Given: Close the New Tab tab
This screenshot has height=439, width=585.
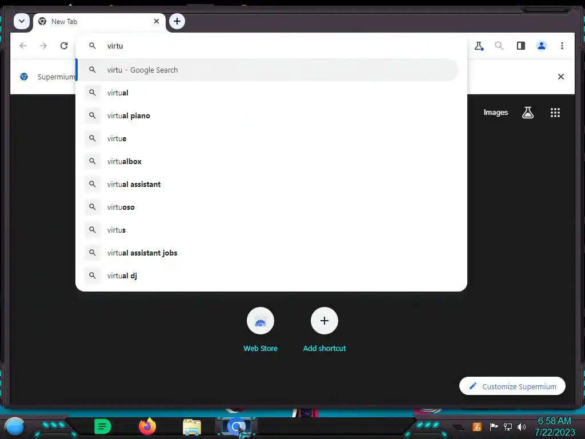Looking at the screenshot, I should (157, 21).
